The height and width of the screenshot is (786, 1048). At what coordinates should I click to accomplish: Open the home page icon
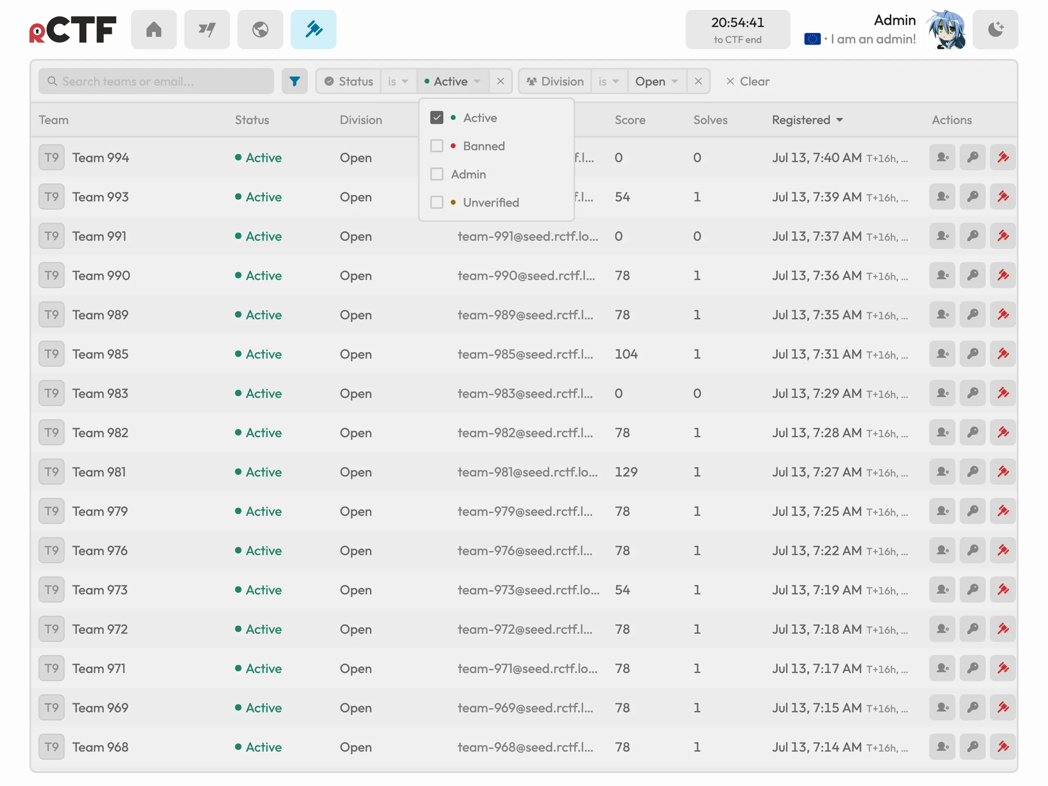point(154,29)
